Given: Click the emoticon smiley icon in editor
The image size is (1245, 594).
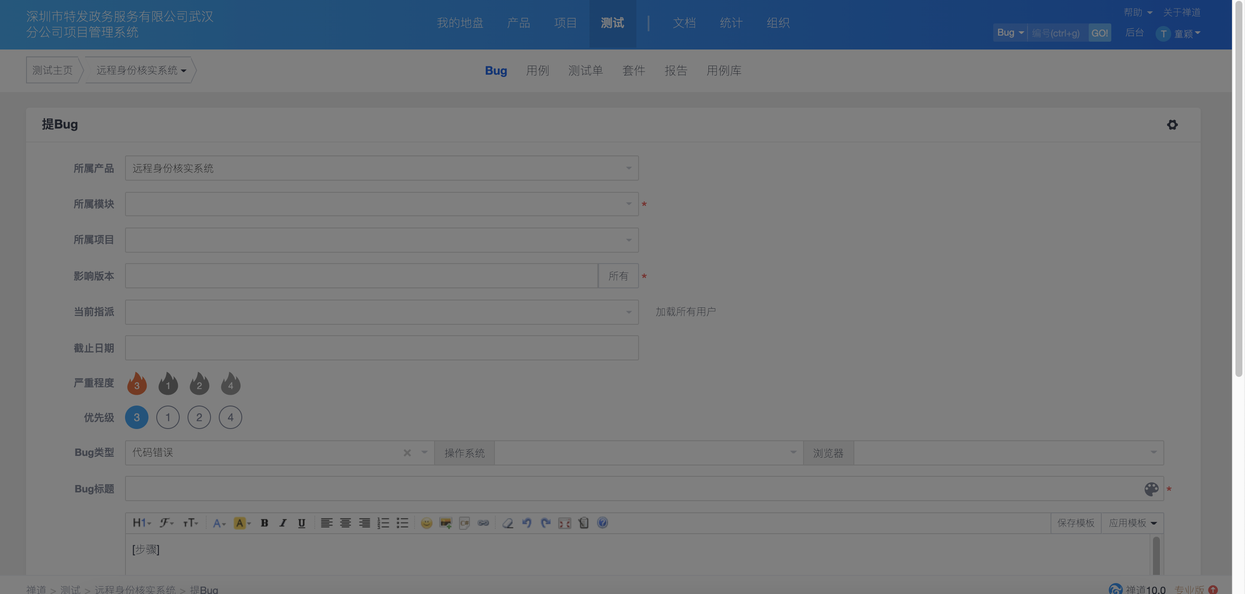Looking at the screenshot, I should pos(426,523).
